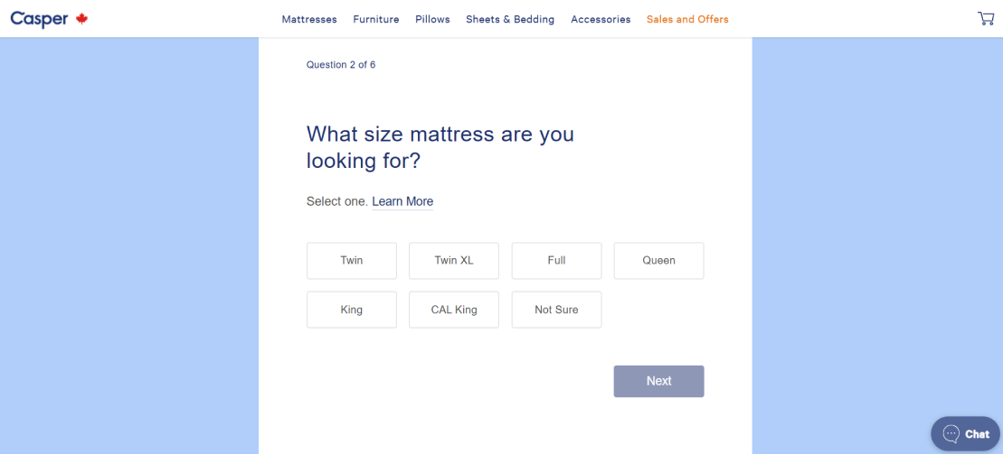Follow the Learn More link

402,202
